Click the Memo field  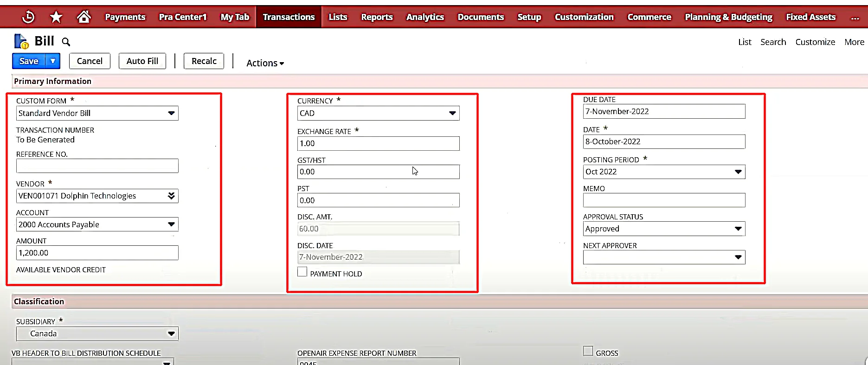664,200
